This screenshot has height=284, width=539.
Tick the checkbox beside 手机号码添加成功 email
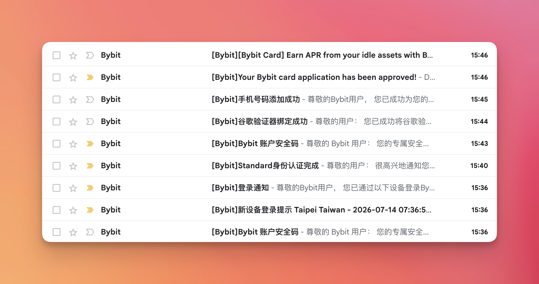(57, 99)
